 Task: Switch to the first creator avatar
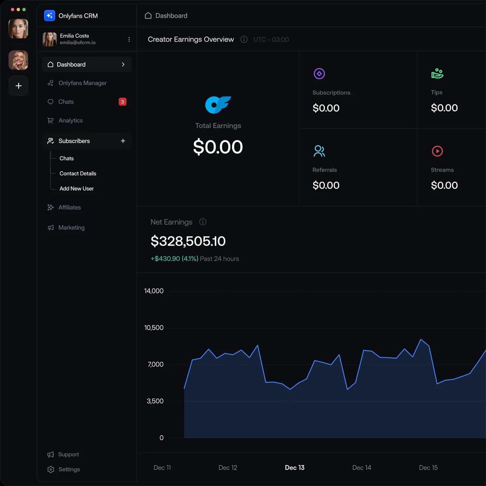pyautogui.click(x=18, y=29)
